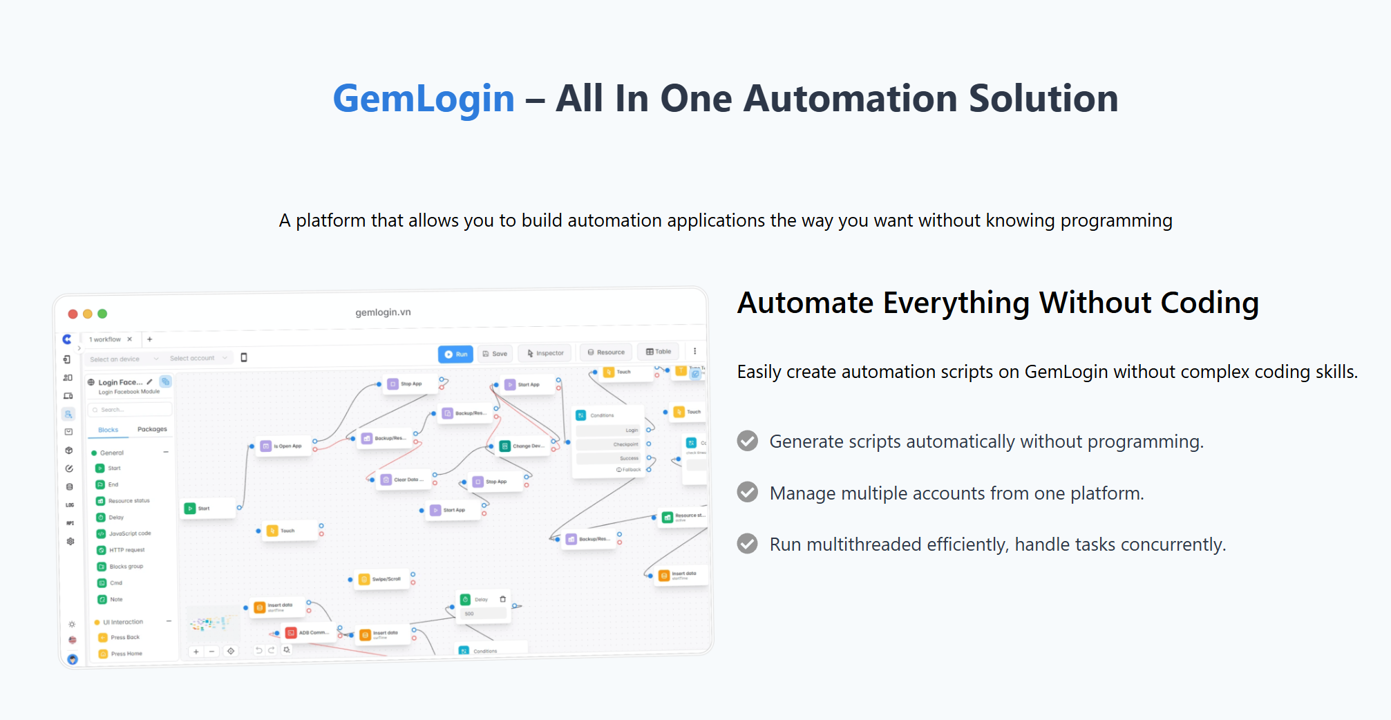Image resolution: width=1391 pixels, height=720 pixels.
Task: Click the Save button
Action: [x=495, y=353]
